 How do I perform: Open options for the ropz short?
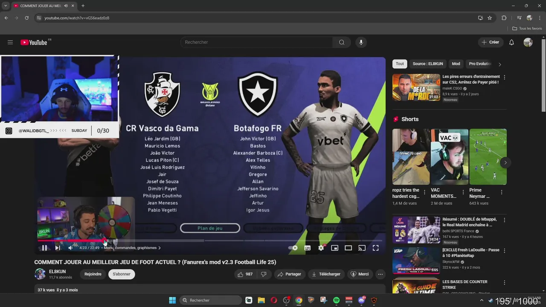(x=424, y=192)
